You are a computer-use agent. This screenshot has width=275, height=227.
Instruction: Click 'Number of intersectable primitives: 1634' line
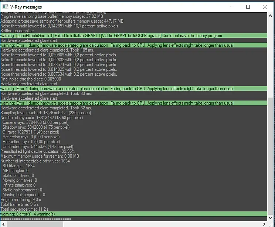click(x=35, y=161)
